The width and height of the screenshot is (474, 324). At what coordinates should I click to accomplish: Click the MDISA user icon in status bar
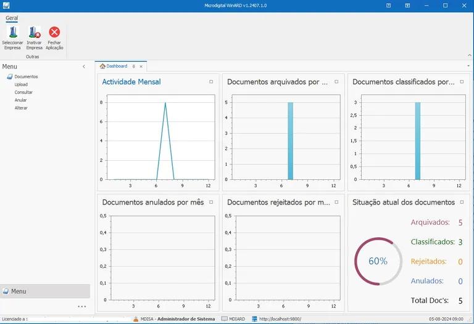[x=136, y=319]
